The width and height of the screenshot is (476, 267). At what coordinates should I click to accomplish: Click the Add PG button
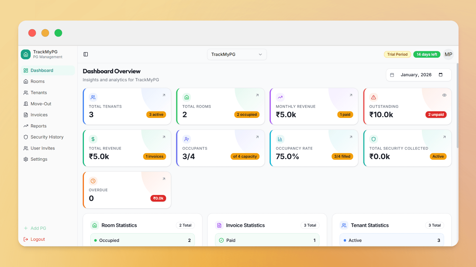pos(35,228)
